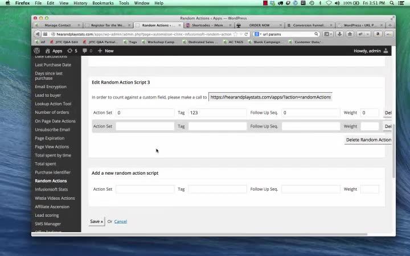
Task: Switch to the WordPress URL P tab
Action: [359, 26]
